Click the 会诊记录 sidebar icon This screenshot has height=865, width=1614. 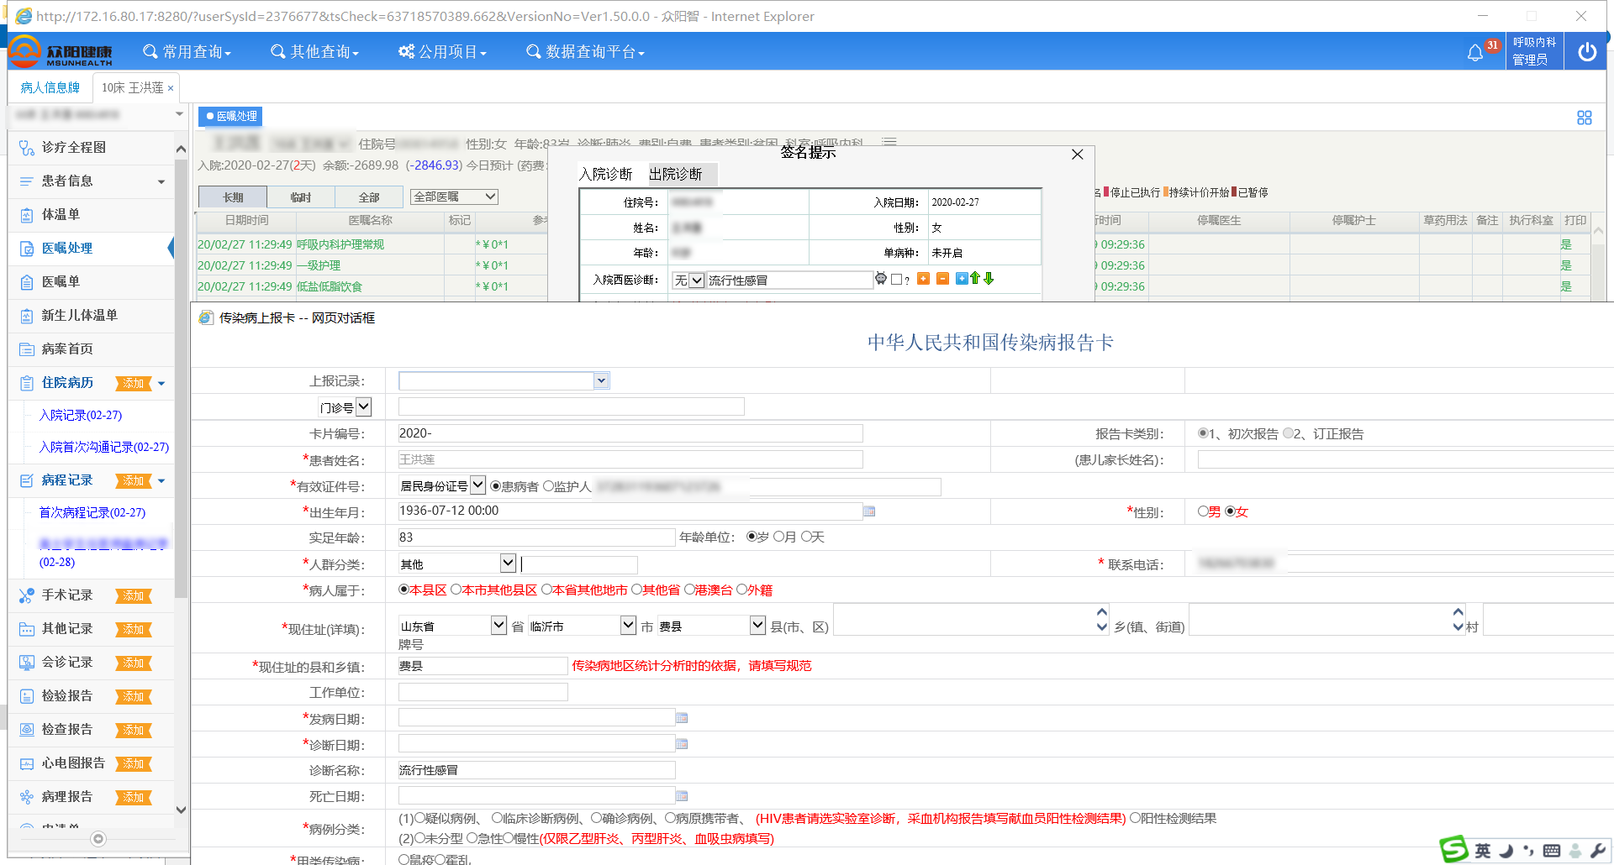point(26,663)
